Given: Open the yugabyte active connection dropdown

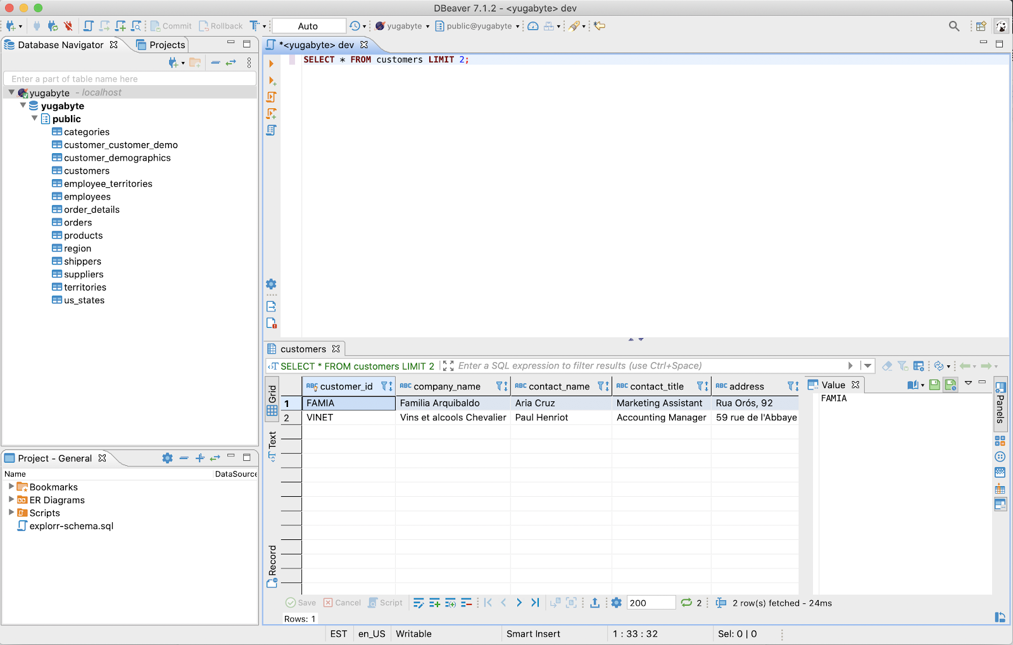Looking at the screenshot, I should (403, 26).
